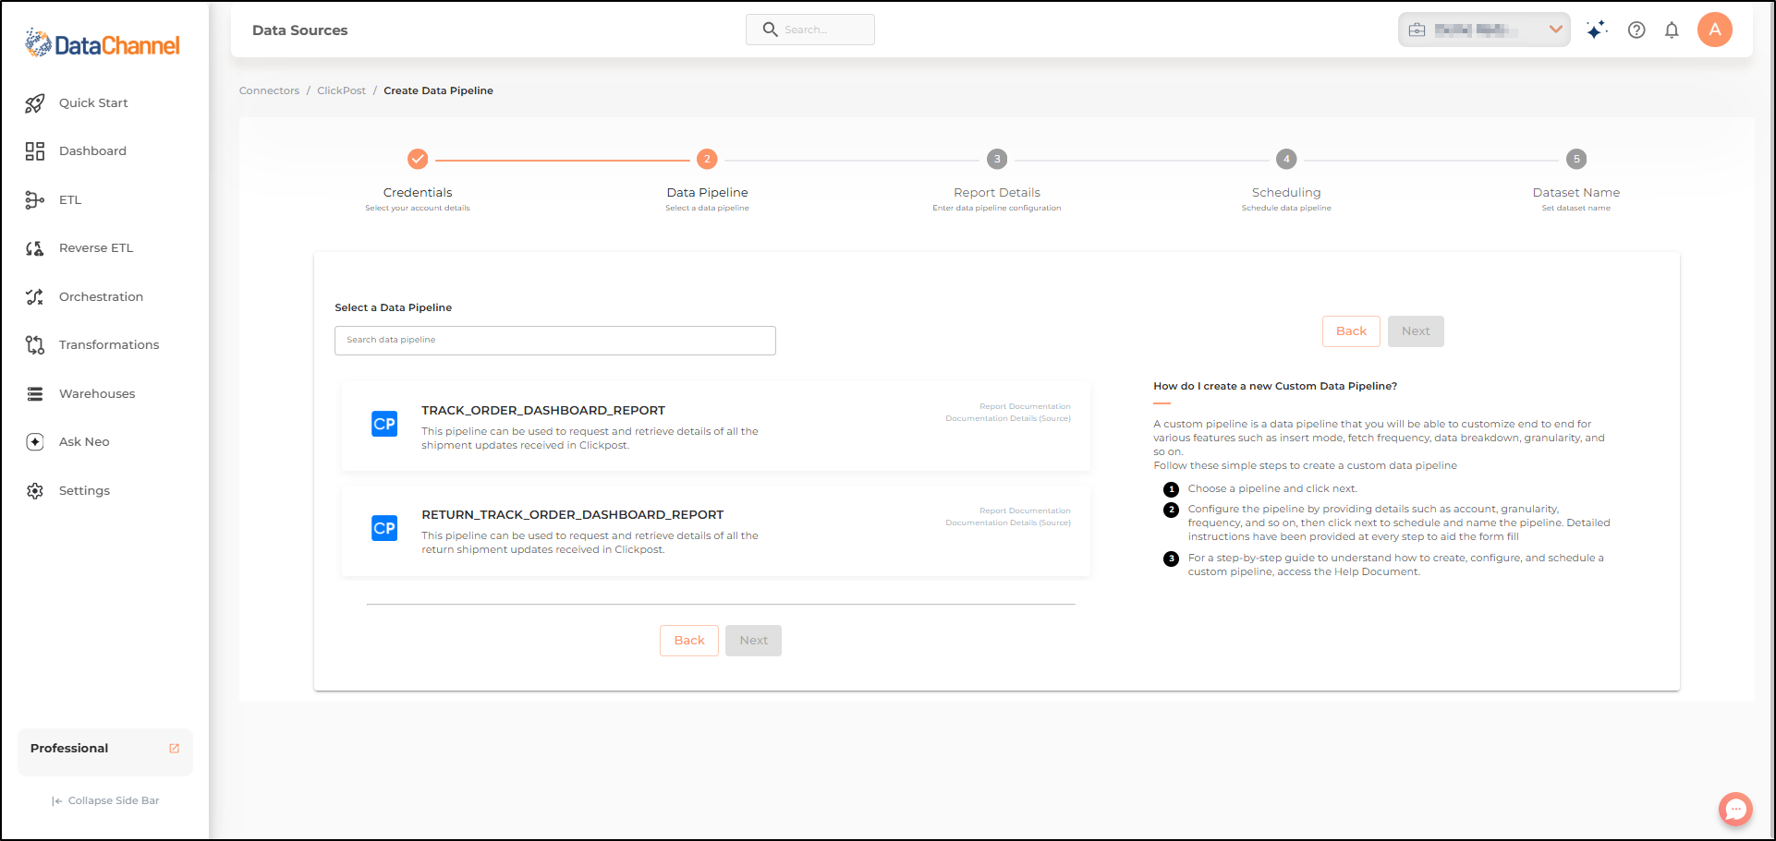Screen dimensions: 1776x841
Task: Open Report Documentation for RETURN_TRACK_ORDER_DASHBOARD_REPORT
Action: (1025, 511)
